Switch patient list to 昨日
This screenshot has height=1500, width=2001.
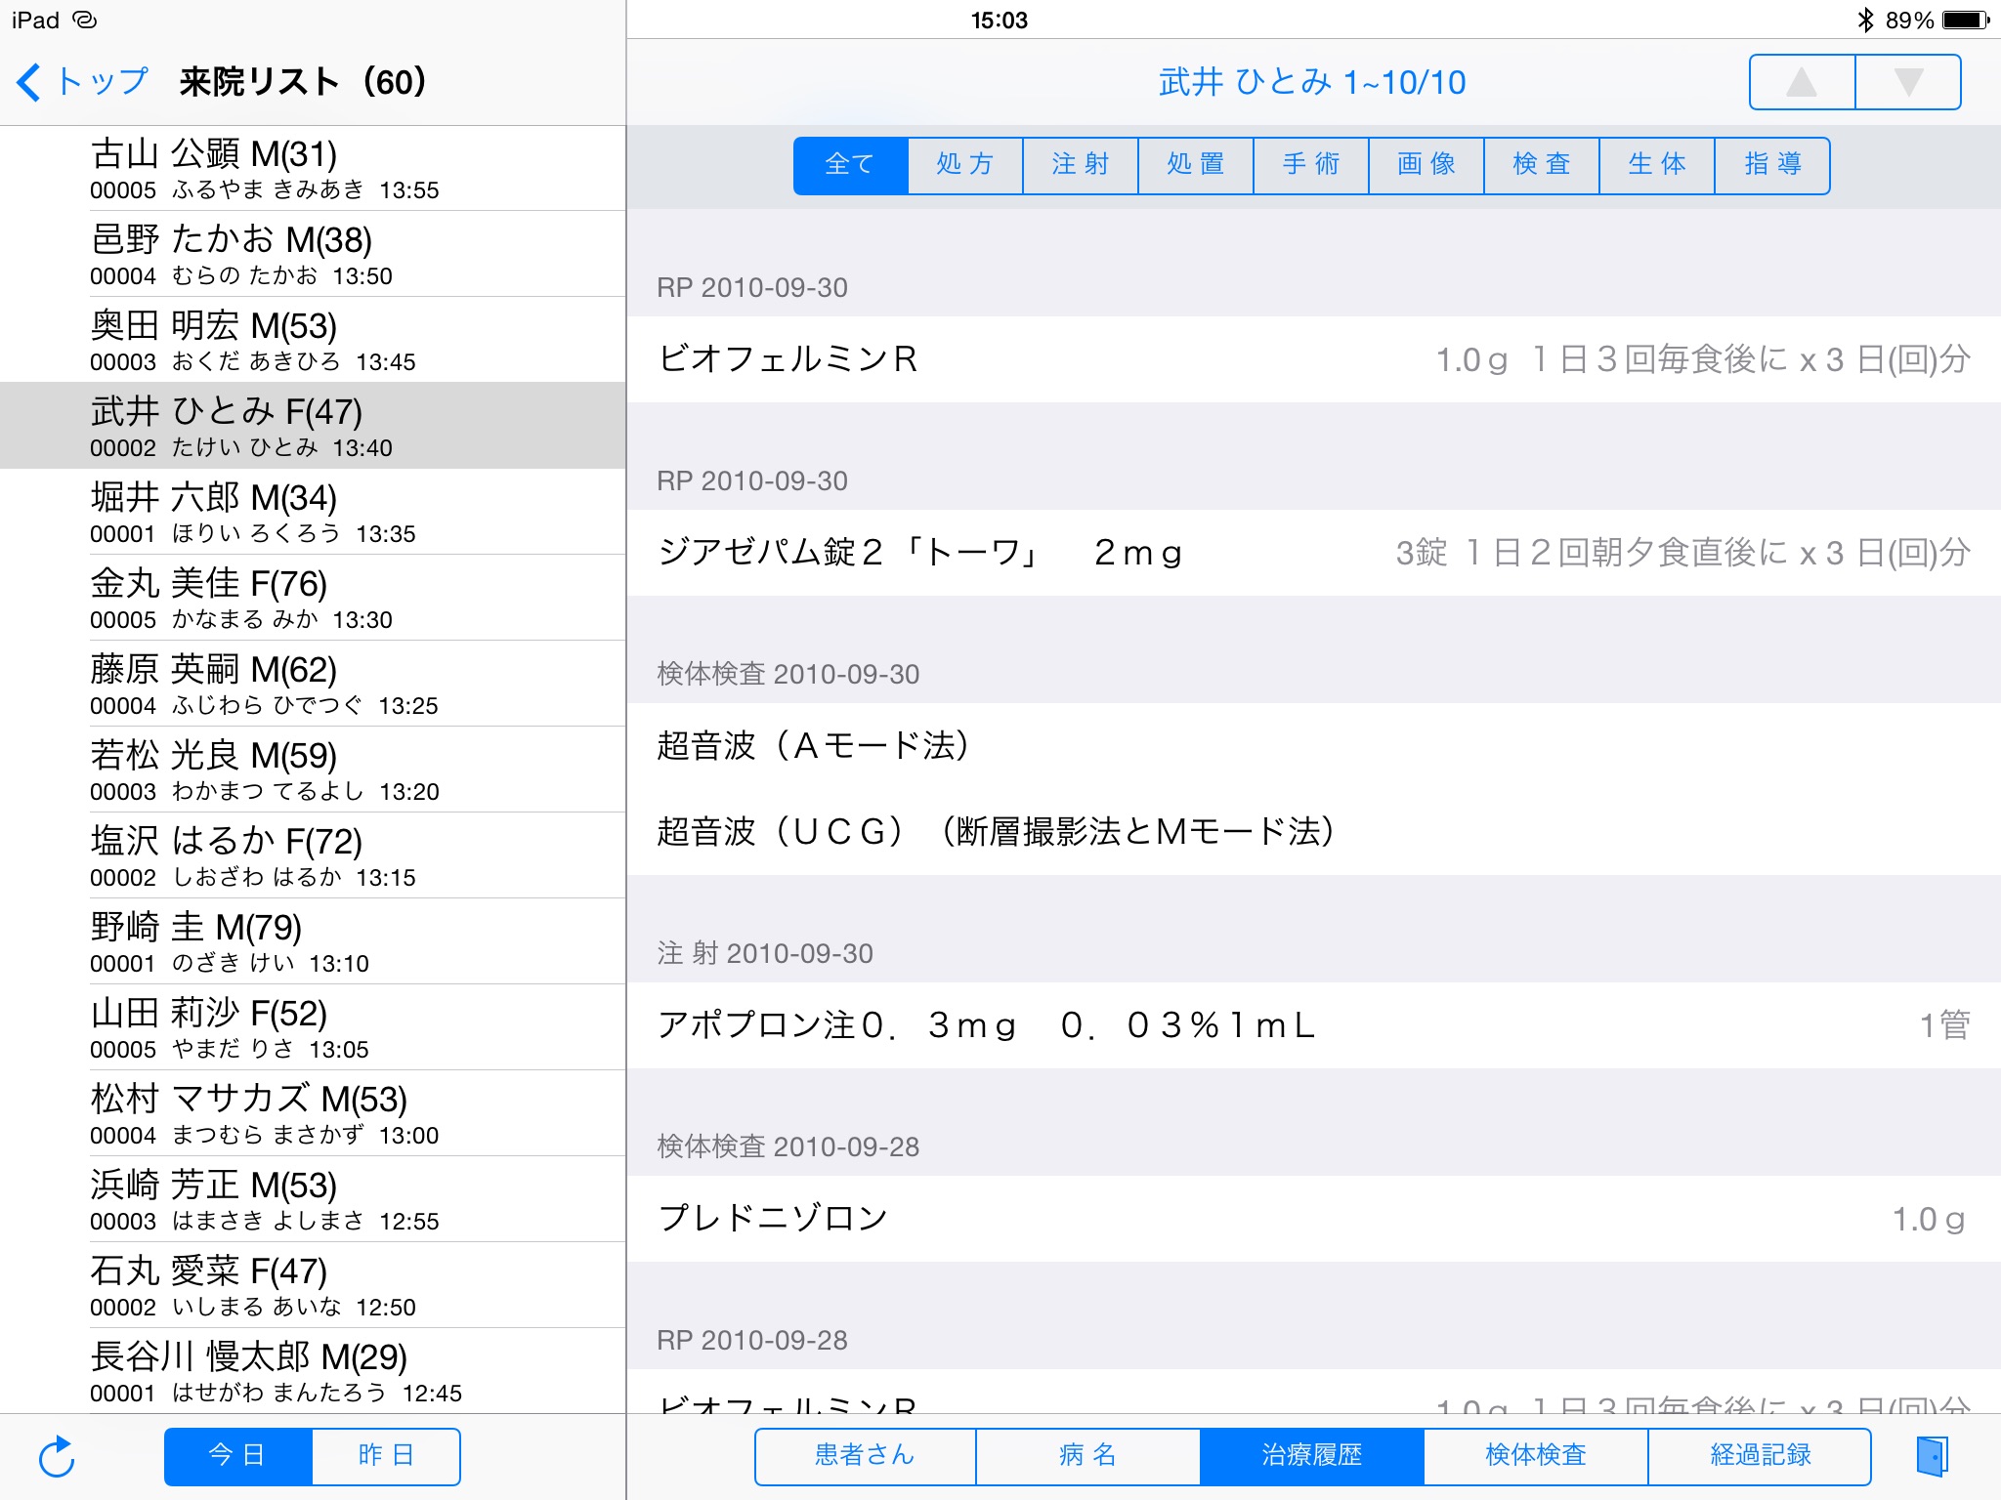(x=386, y=1456)
